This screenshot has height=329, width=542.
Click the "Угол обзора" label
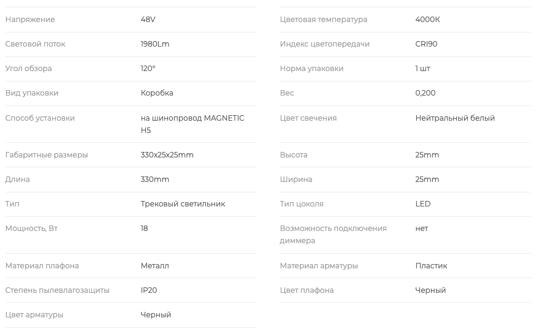28,69
